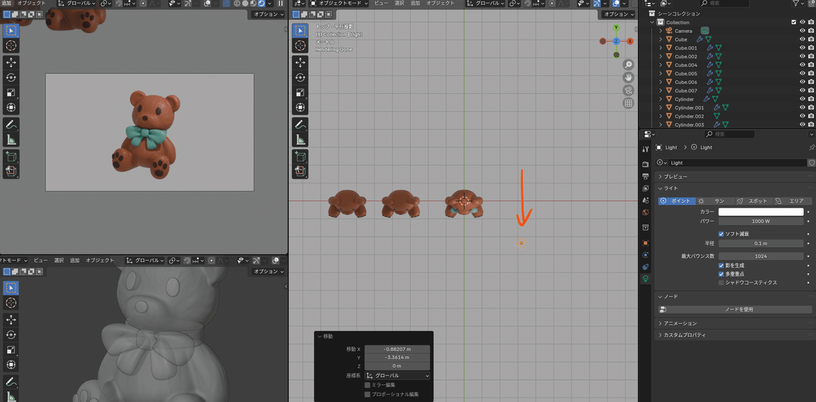Select the Measure tool in the top viewport toolbar

click(x=300, y=140)
